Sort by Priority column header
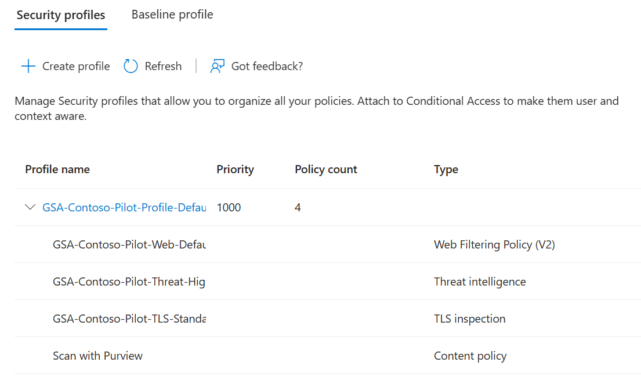Image resolution: width=641 pixels, height=384 pixels. click(235, 169)
